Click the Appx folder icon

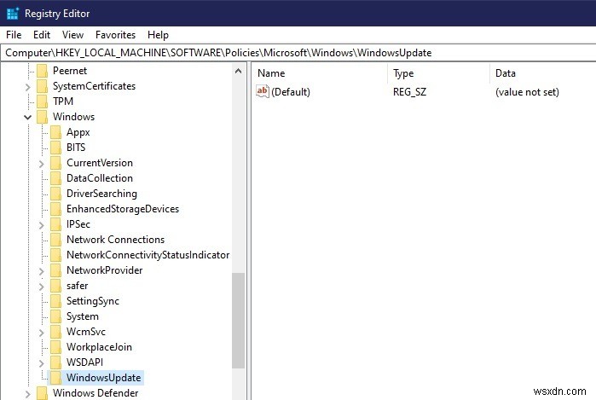click(x=56, y=132)
